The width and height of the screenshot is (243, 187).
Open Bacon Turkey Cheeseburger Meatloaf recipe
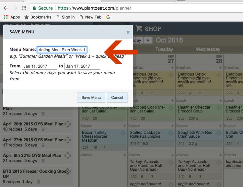tap(95, 136)
